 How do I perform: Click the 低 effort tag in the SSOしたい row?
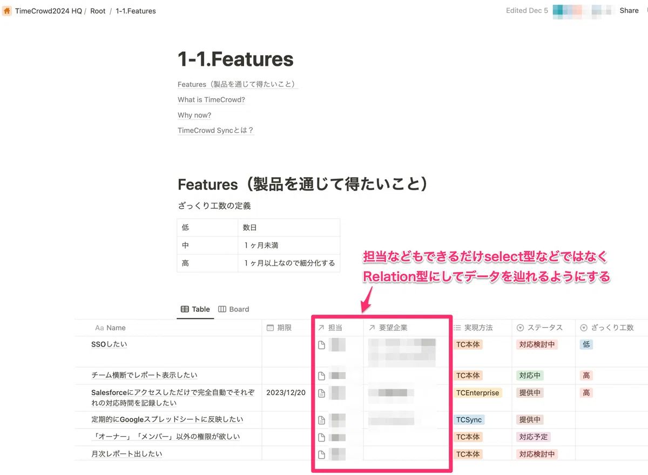pos(586,344)
